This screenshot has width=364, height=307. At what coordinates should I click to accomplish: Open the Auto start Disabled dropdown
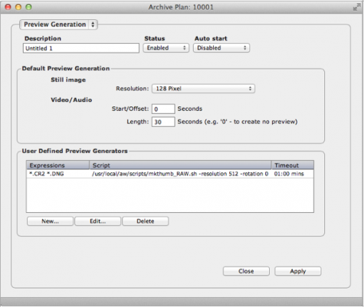221,47
